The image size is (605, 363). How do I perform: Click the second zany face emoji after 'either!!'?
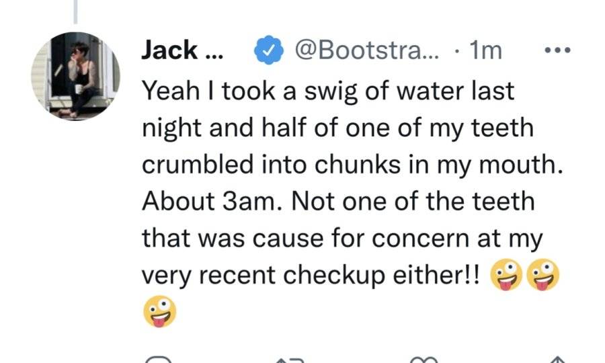pyautogui.click(x=543, y=275)
